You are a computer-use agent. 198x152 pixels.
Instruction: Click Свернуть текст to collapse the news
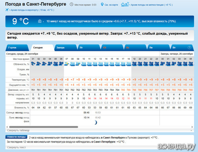pyautogui.click(x=16, y=147)
